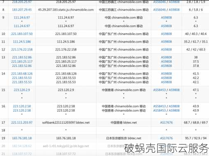Select plain-text 223.120.2.9 in hostname column

coord(66,90)
